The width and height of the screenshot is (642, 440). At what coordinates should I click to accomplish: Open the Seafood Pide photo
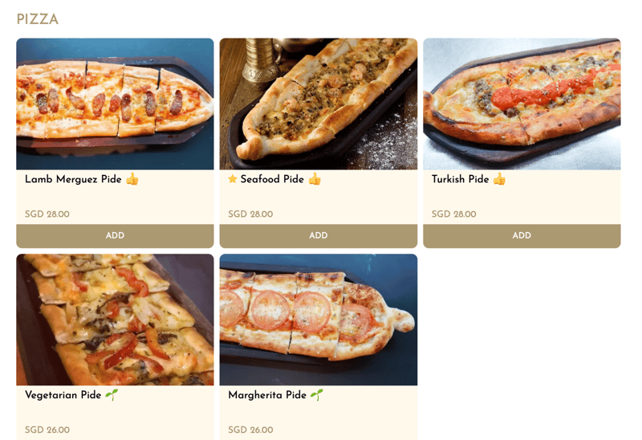pyautogui.click(x=319, y=104)
